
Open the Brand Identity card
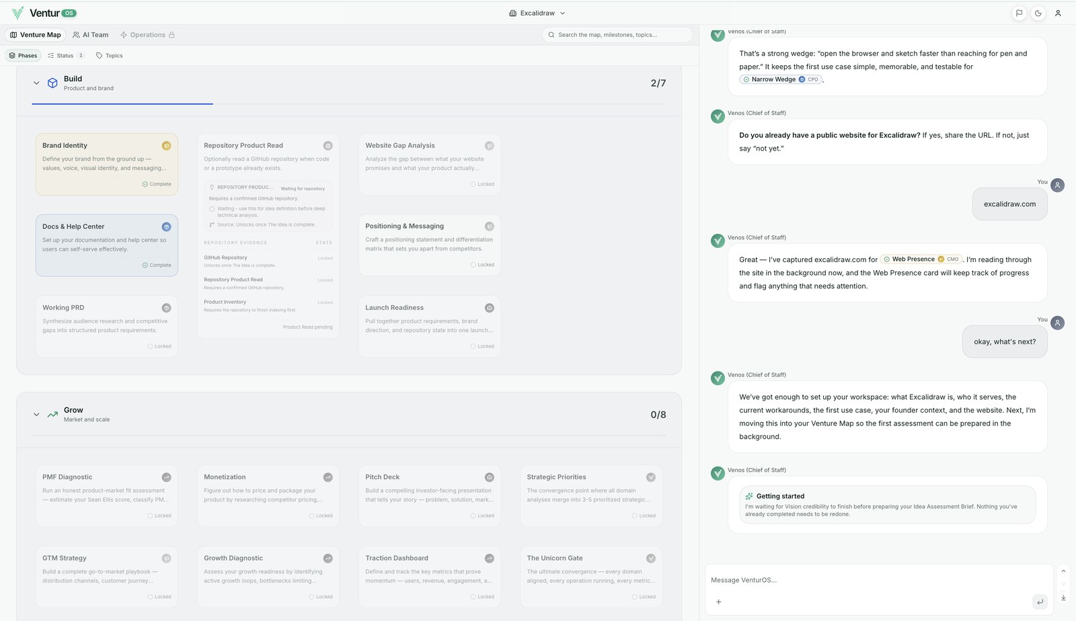point(107,165)
